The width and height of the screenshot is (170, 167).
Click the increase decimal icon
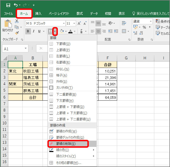point(135,33)
